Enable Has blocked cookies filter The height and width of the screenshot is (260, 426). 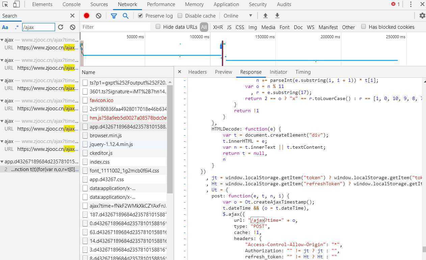tap(364, 27)
